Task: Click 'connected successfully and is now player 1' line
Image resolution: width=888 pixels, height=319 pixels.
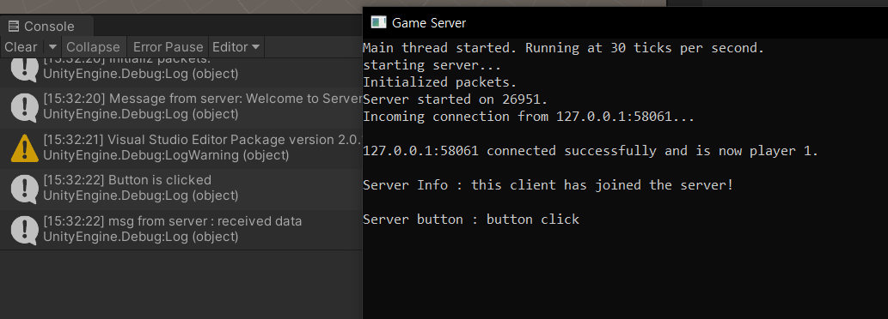Action: 591,151
